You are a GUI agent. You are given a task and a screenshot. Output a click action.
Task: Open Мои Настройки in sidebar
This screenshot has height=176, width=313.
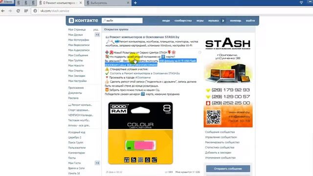tap(77, 81)
